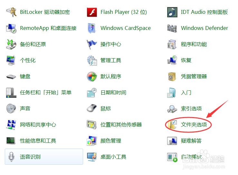Open the 键盘 keyboard icon

[x=11, y=77]
